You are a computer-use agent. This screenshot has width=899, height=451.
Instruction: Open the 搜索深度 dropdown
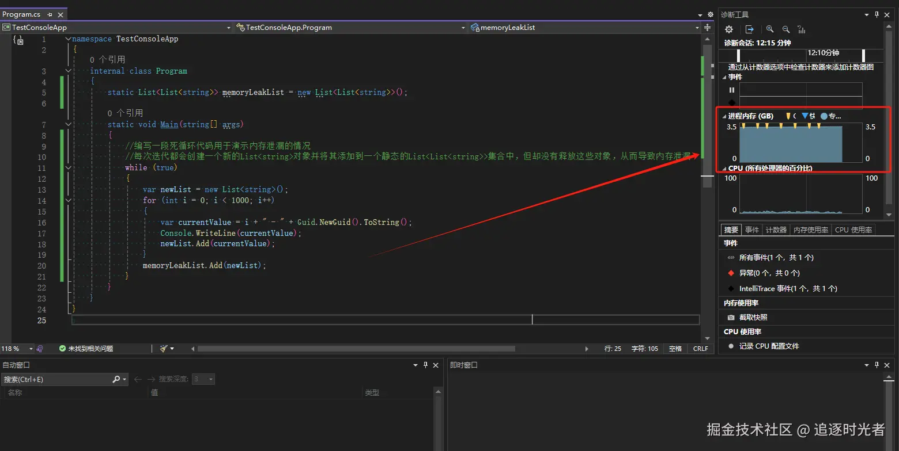203,379
